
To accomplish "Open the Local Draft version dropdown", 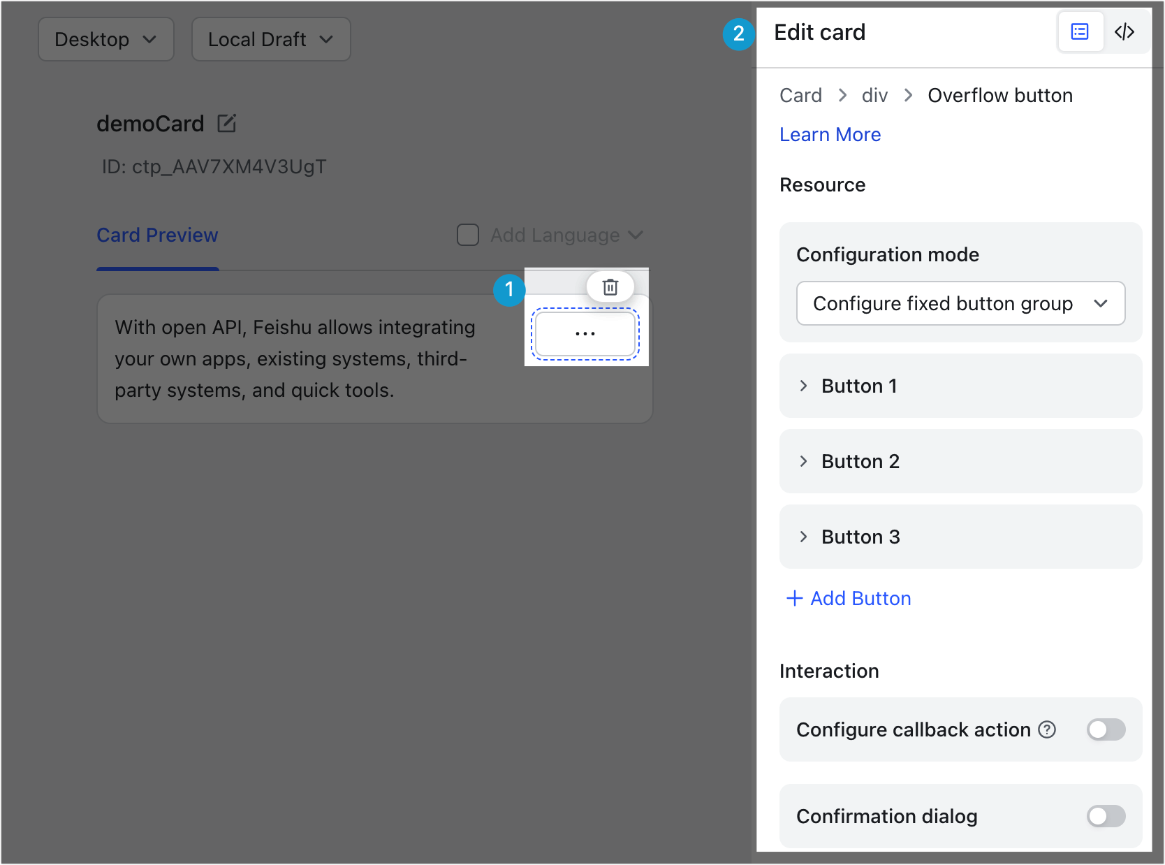I will coord(270,39).
